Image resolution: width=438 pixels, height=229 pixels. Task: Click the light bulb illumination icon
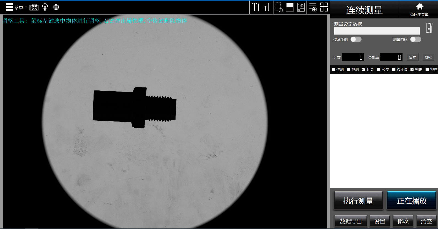(x=45, y=7)
